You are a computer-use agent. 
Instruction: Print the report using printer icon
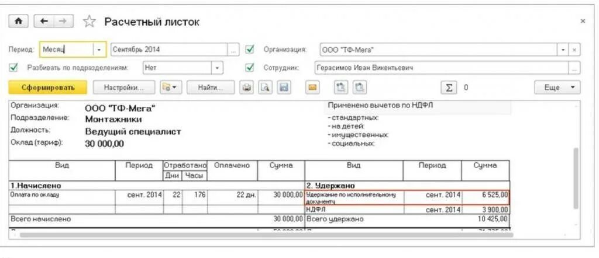(247, 88)
